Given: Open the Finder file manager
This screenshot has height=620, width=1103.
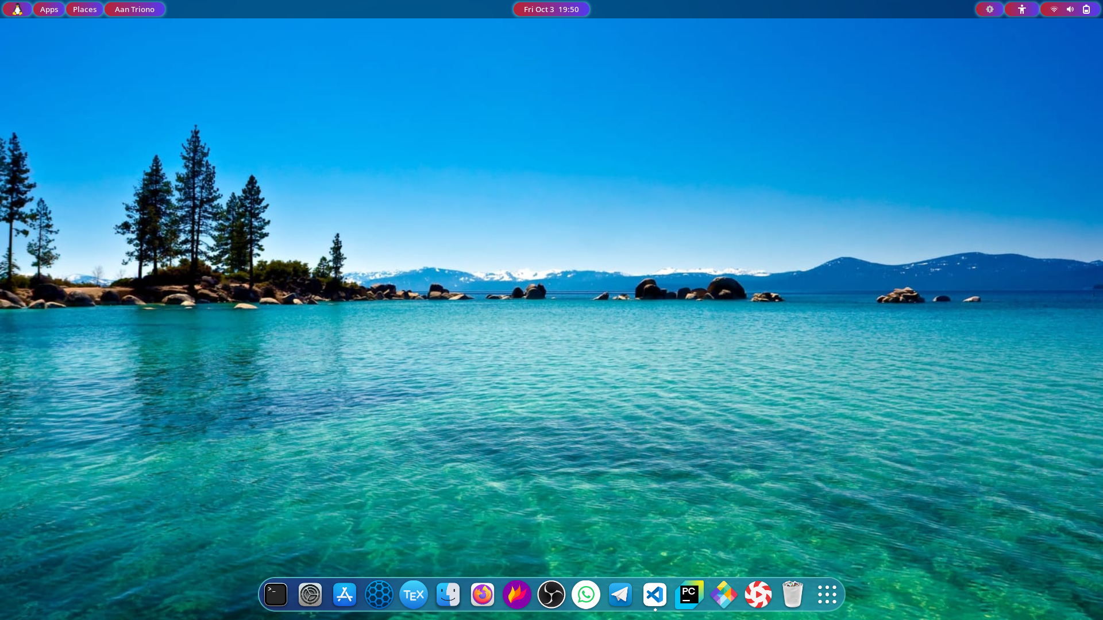Looking at the screenshot, I should click(x=448, y=594).
